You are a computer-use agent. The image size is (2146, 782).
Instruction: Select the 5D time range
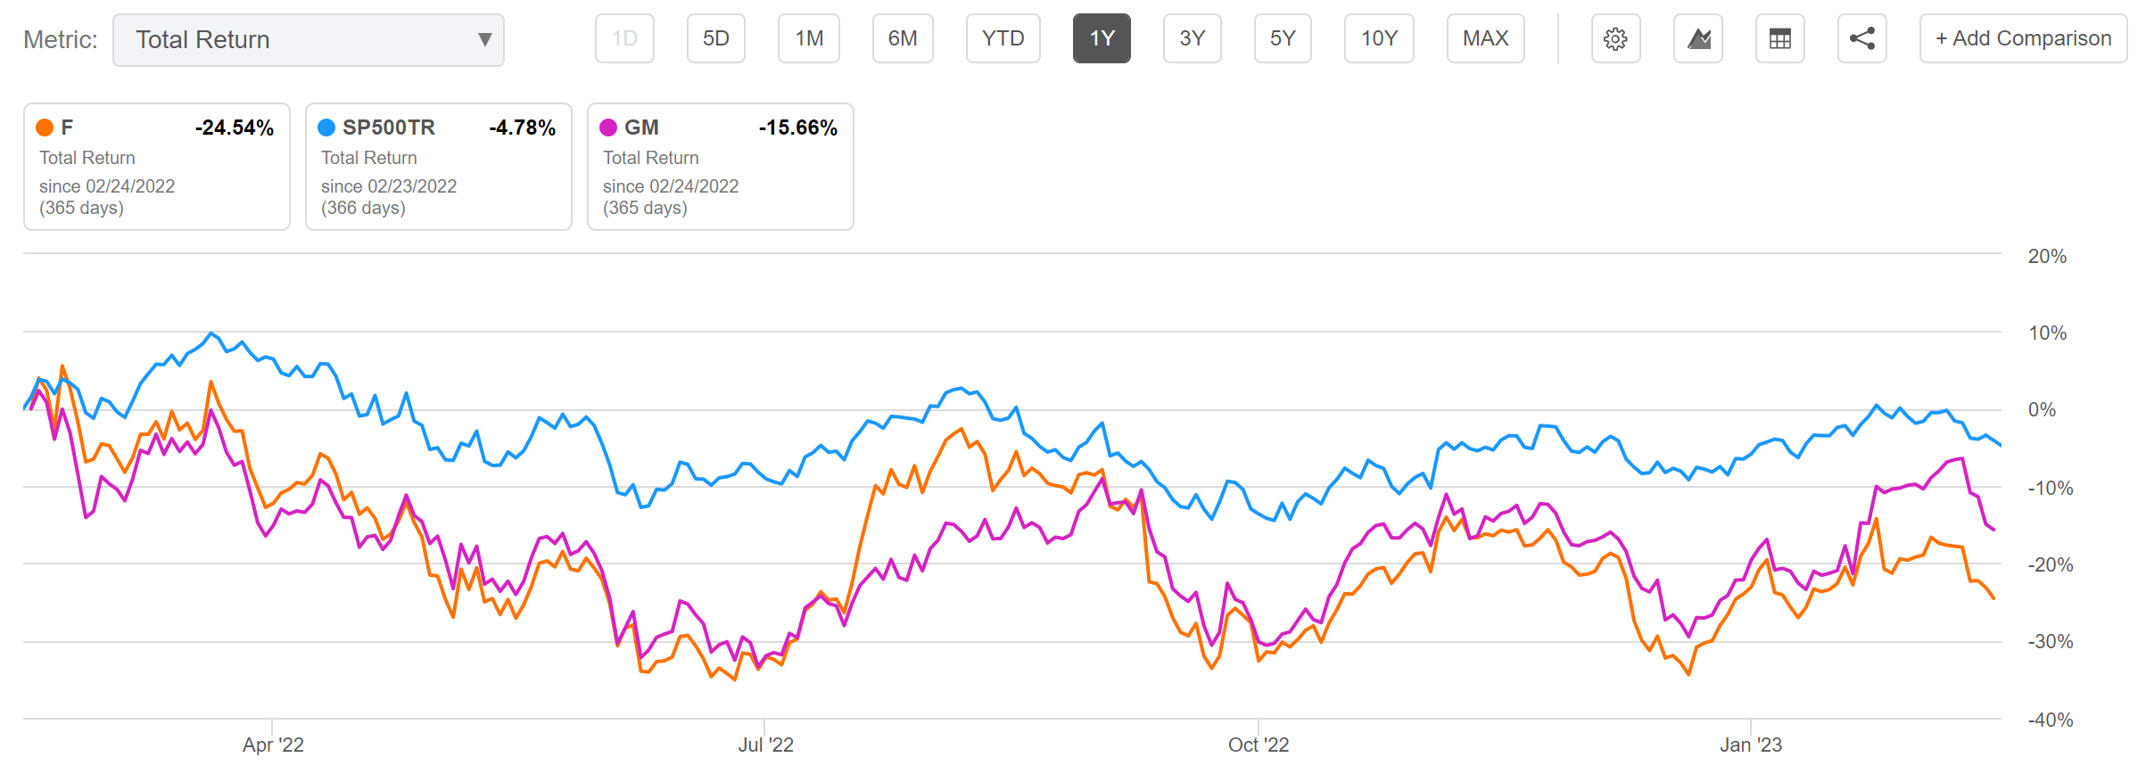[715, 38]
